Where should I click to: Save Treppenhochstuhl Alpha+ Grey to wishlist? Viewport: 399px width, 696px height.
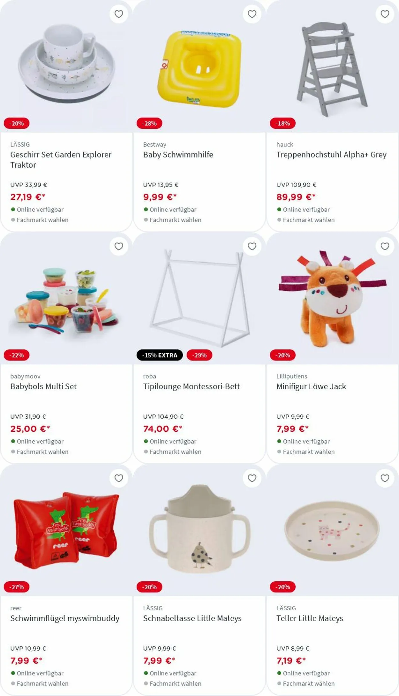tap(385, 14)
